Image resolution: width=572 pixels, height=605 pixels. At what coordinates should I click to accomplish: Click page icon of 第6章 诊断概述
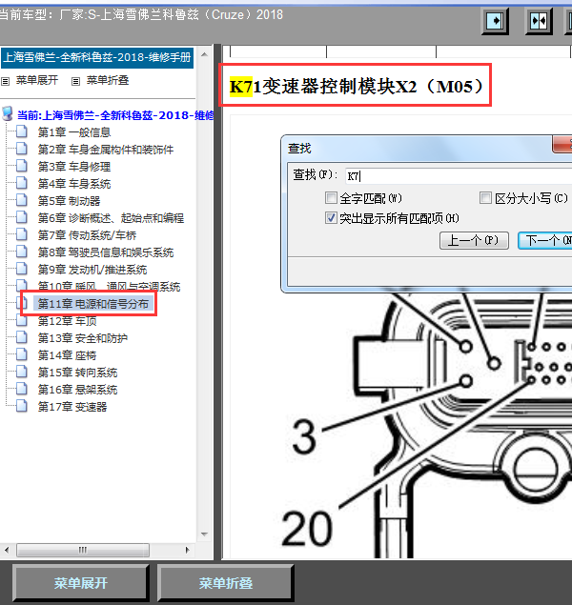(22, 217)
